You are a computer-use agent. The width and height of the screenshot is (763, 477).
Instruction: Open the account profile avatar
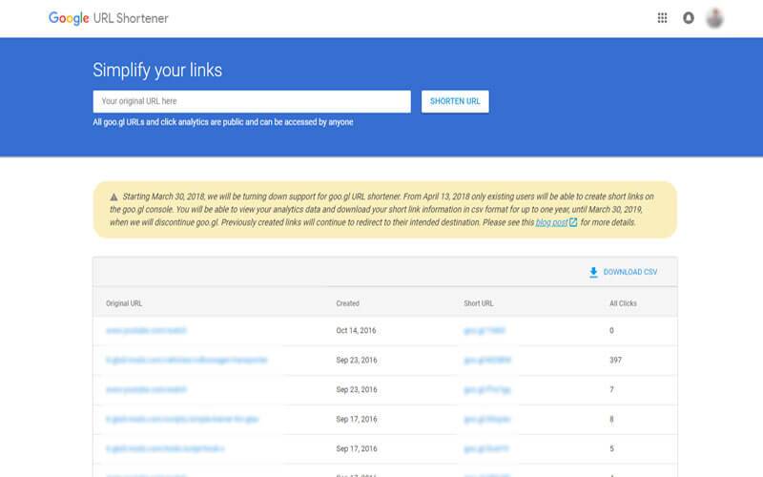tap(715, 18)
